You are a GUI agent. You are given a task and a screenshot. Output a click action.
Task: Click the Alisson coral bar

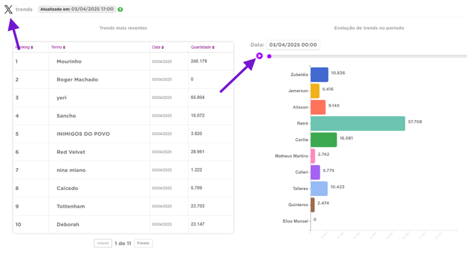coord(318,107)
